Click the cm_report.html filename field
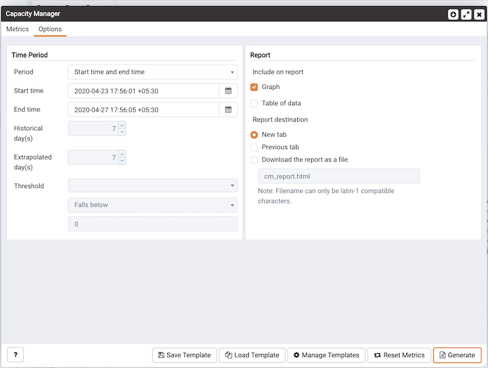Viewport: 488px width, 368px height. pos(339,176)
